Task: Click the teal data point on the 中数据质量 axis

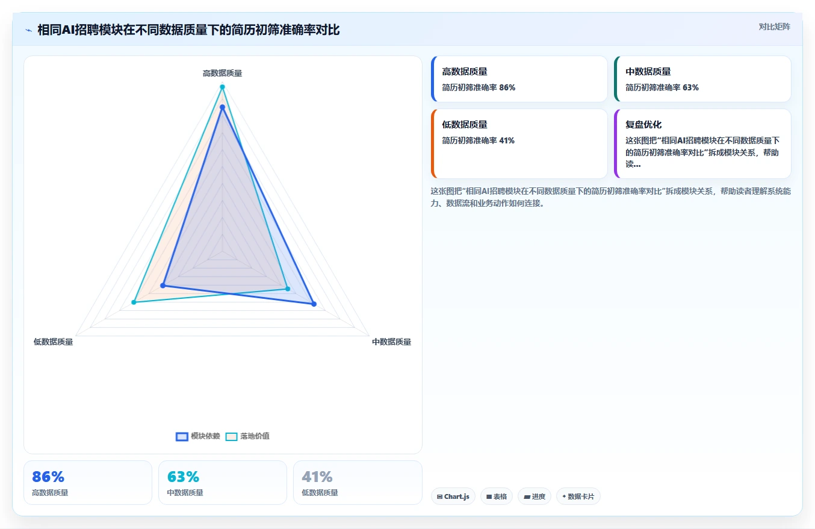Action: click(288, 289)
